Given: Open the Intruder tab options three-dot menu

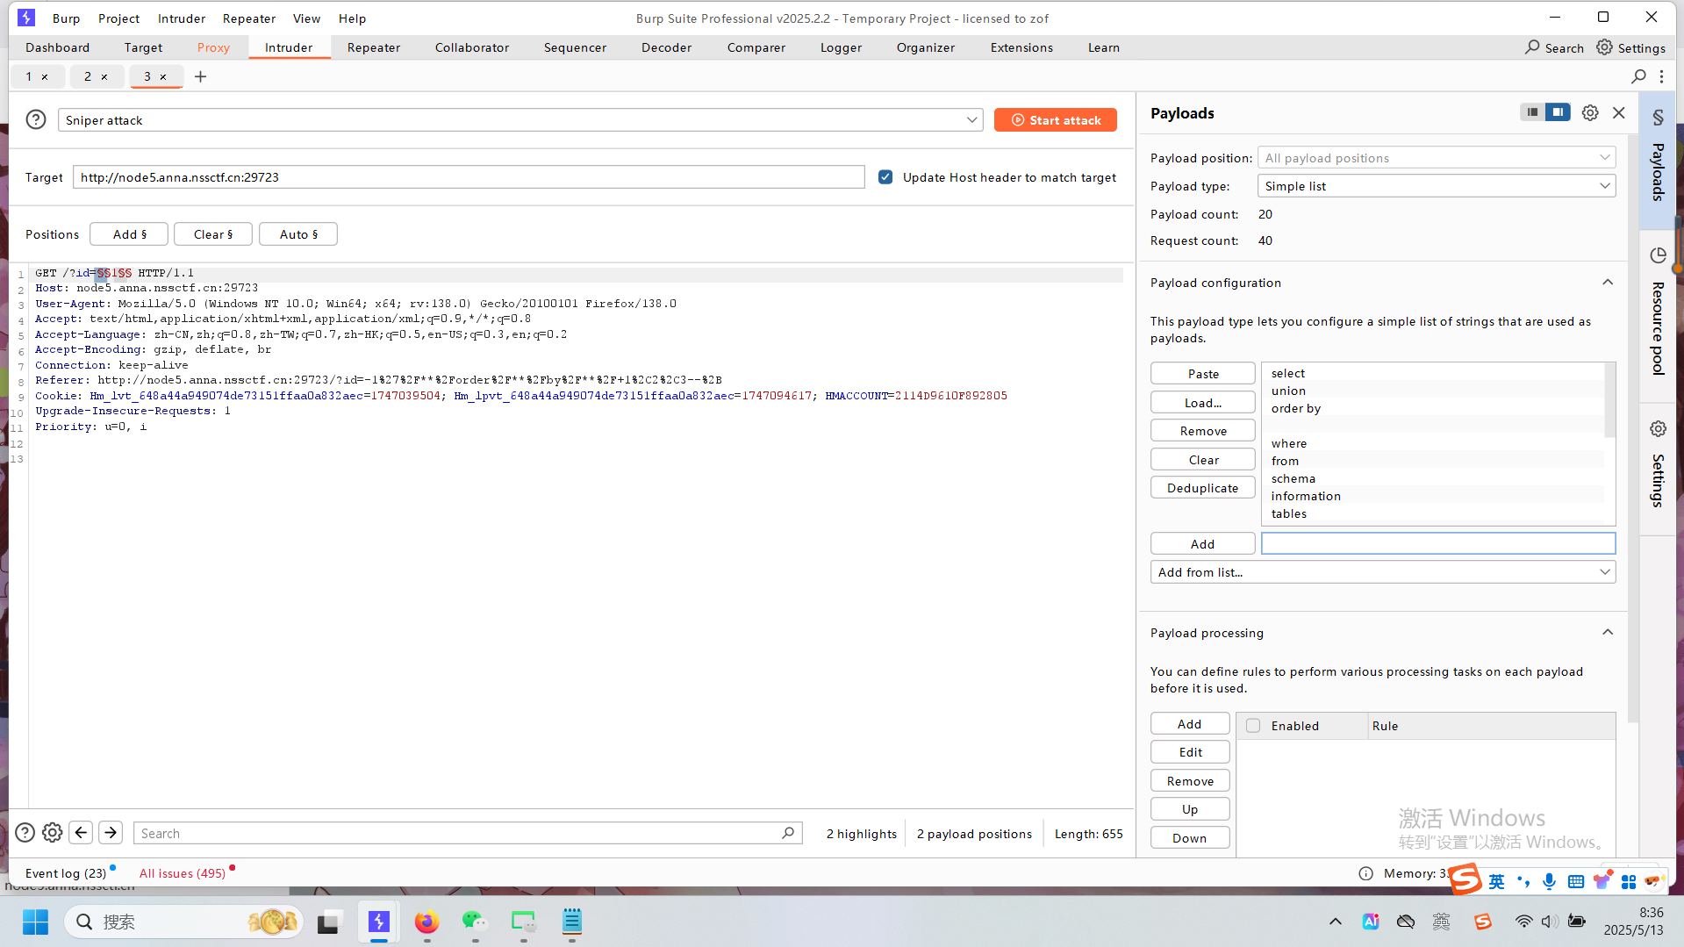Looking at the screenshot, I should tap(1662, 77).
